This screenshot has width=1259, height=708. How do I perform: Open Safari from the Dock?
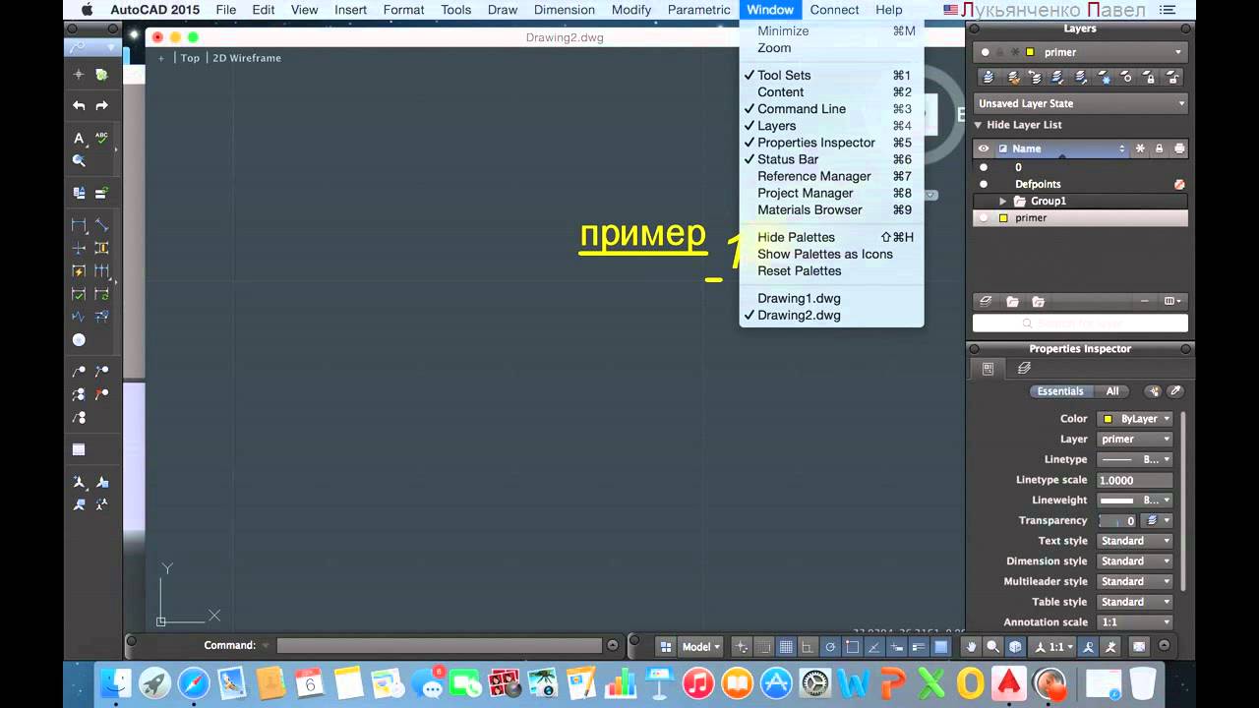point(194,682)
